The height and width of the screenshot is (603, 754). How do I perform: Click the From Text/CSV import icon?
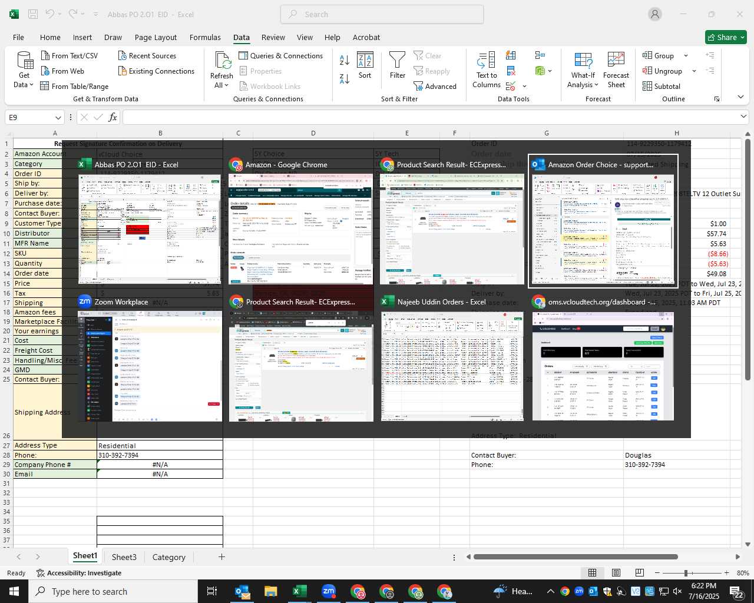coord(45,55)
